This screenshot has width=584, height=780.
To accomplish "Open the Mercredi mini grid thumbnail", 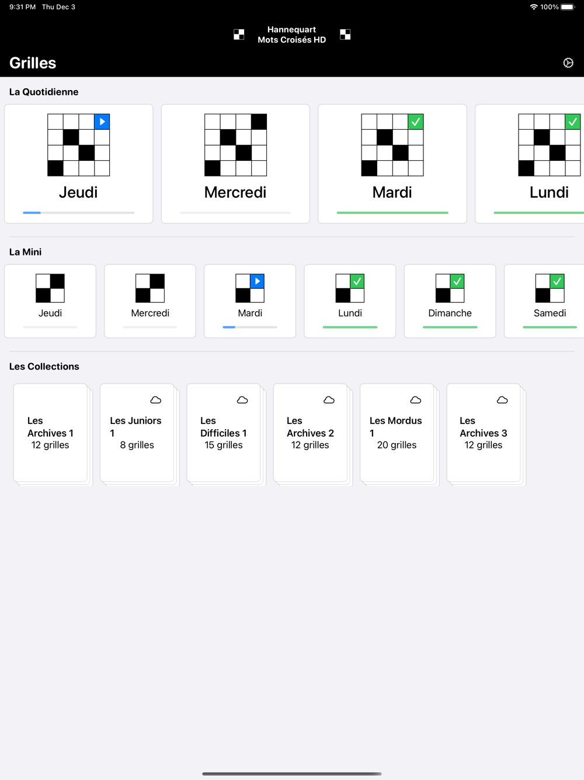I will 150,288.
